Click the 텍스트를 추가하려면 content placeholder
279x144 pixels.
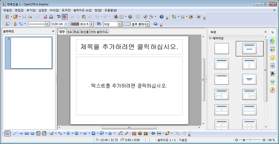(x=129, y=86)
